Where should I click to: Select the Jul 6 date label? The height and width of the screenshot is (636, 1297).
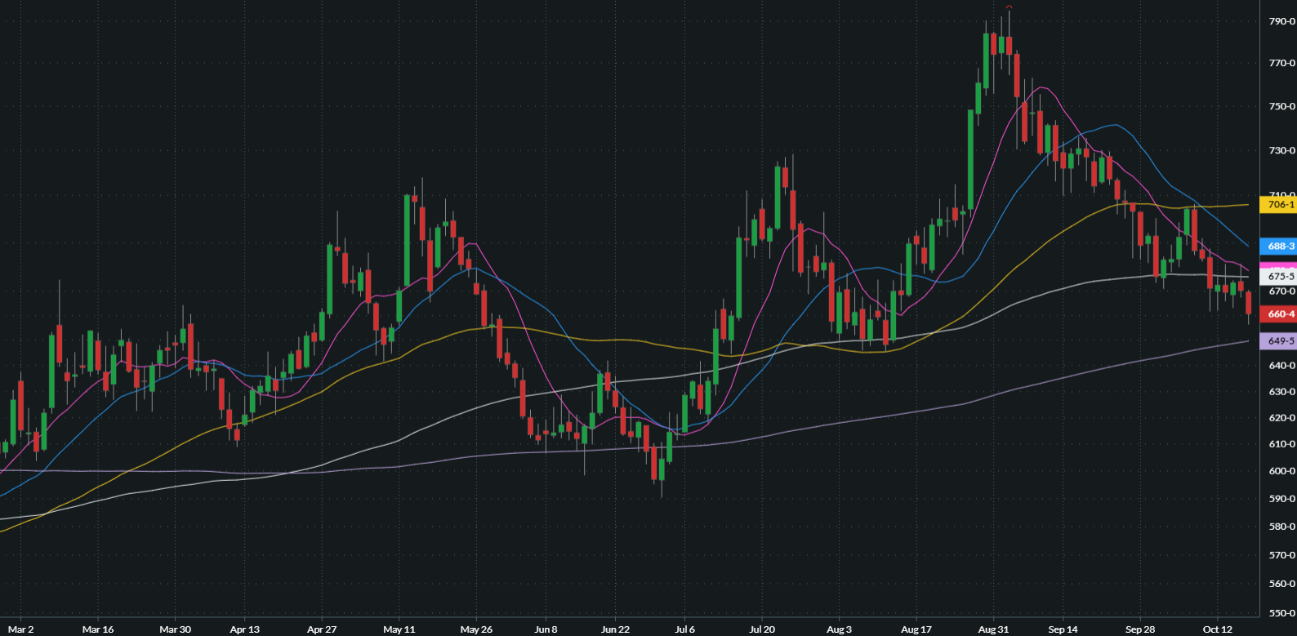[x=685, y=629]
